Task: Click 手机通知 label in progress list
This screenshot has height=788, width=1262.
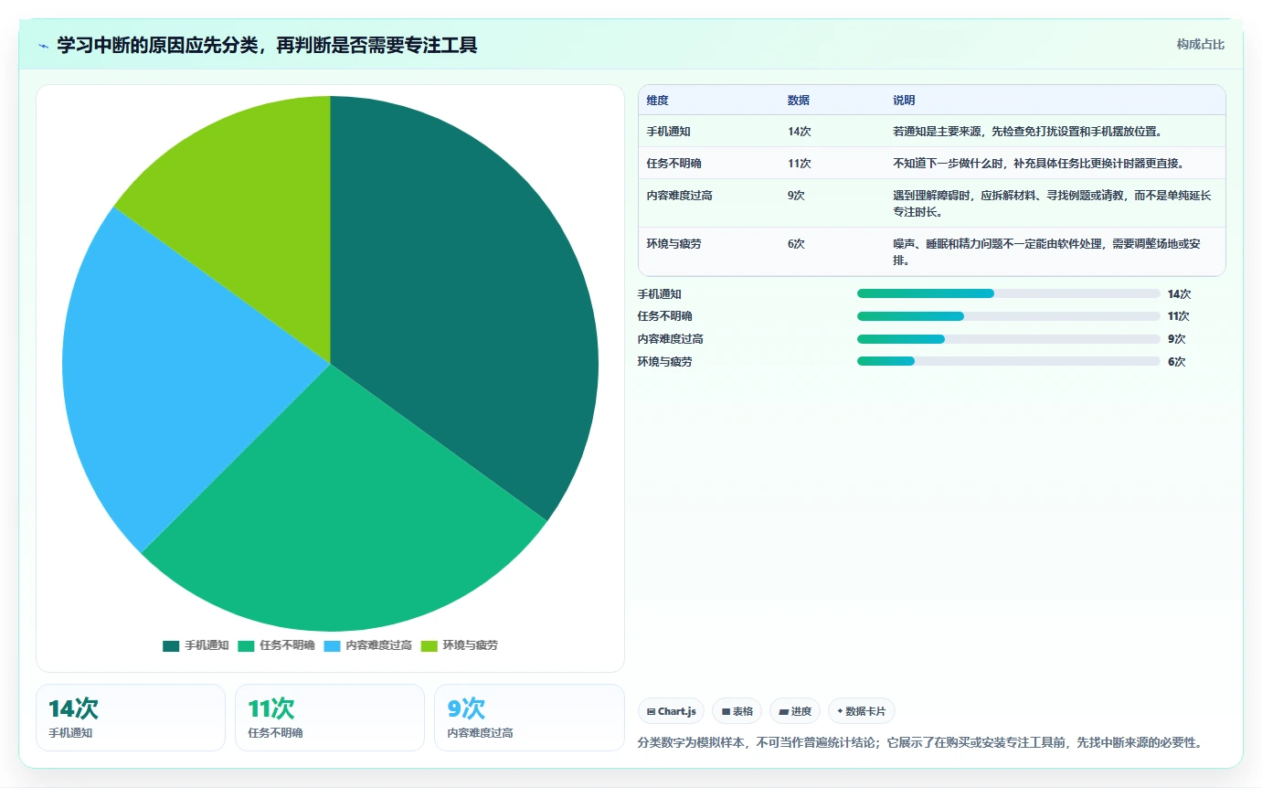Action: tap(660, 293)
